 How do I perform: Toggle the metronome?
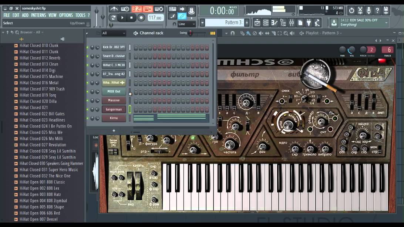tap(114, 9)
